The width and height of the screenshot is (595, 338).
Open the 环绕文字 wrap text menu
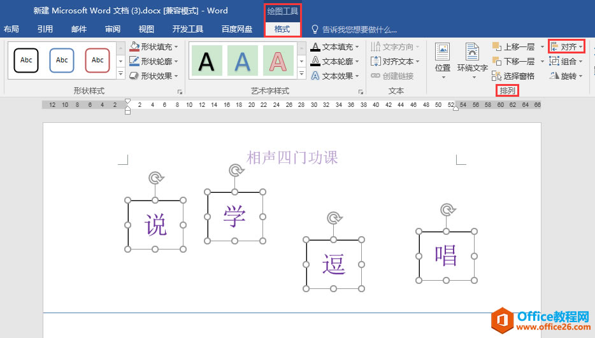pos(473,61)
